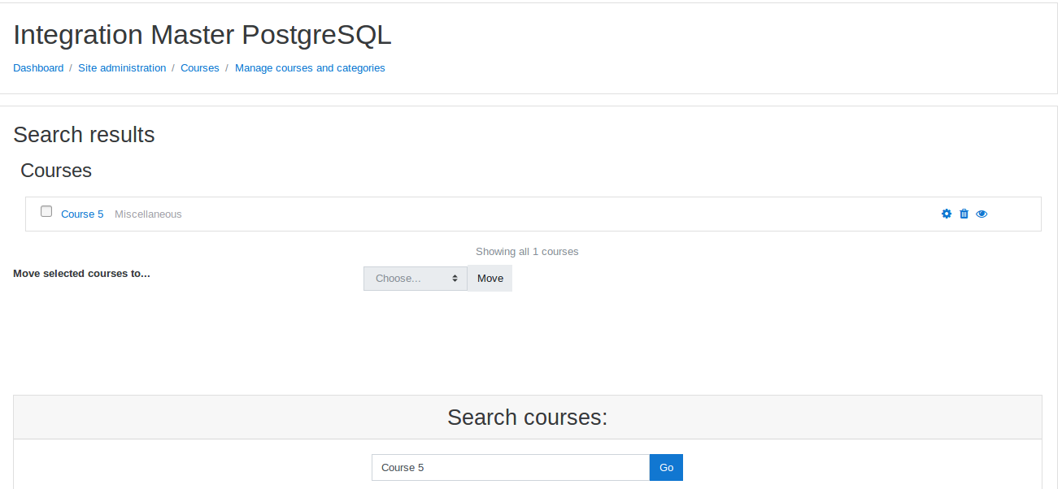Click the Miscellaneous category label
Screen dimensions: 1062x489
(x=148, y=214)
